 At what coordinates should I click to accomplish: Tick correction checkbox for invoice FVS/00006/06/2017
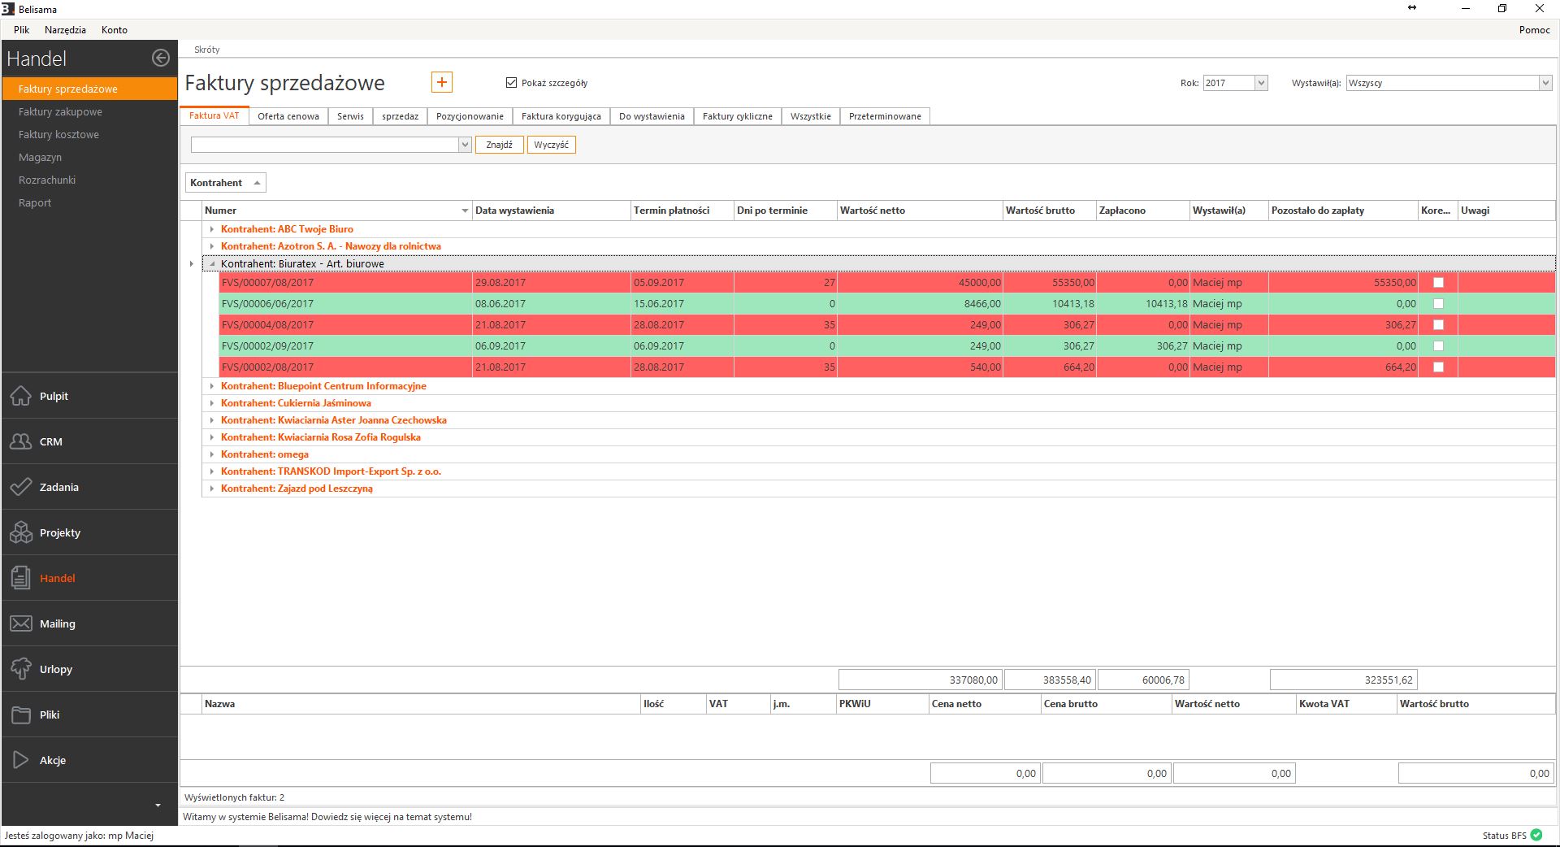coord(1438,304)
